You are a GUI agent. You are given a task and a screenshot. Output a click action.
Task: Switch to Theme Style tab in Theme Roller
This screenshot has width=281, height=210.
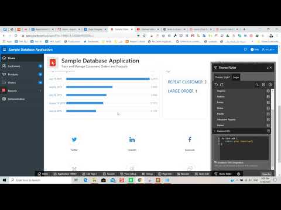pyautogui.click(x=222, y=77)
